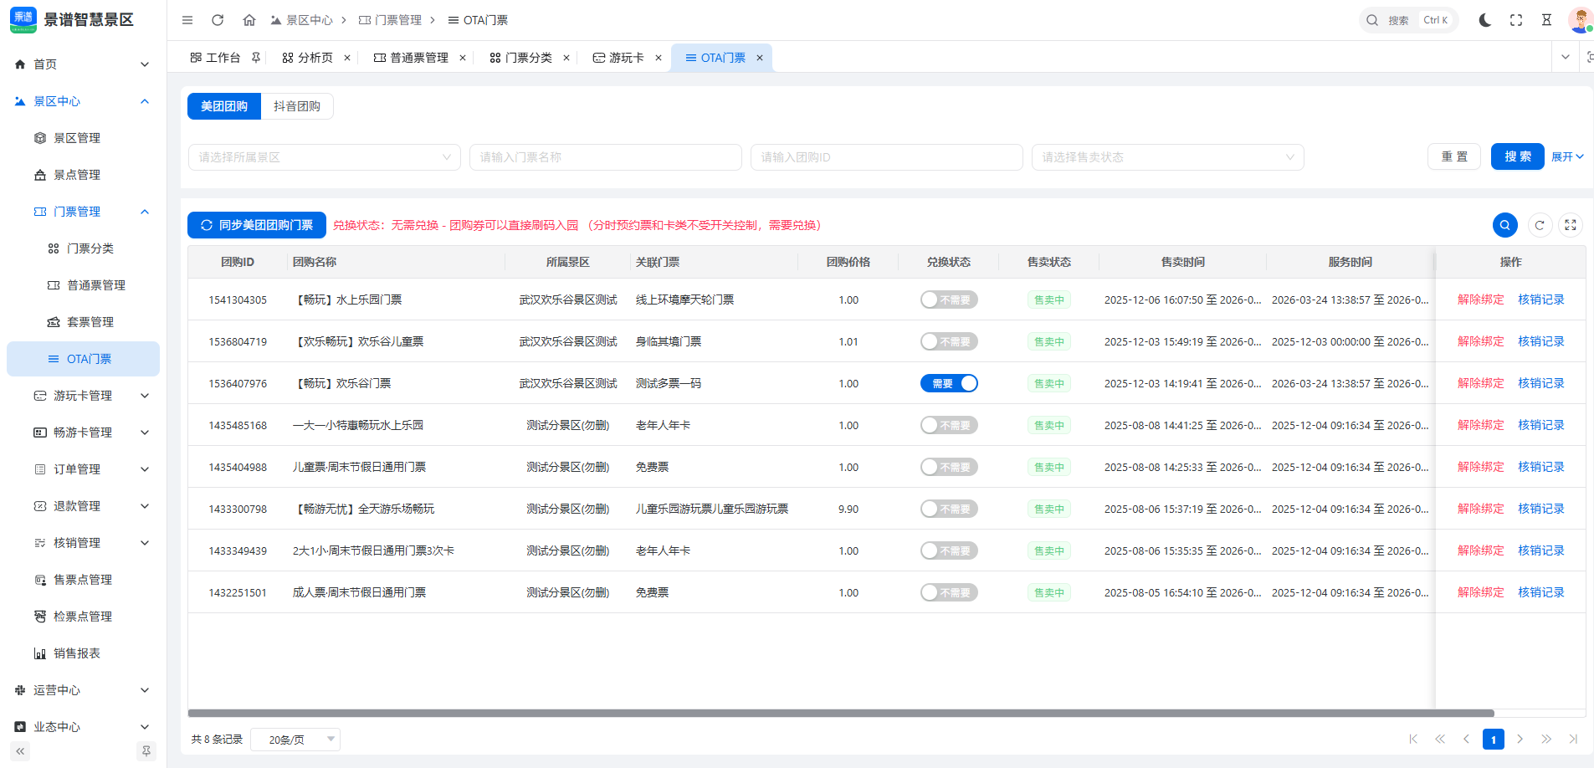
Task: Expand 运营中心 sidebar section
Action: point(83,690)
